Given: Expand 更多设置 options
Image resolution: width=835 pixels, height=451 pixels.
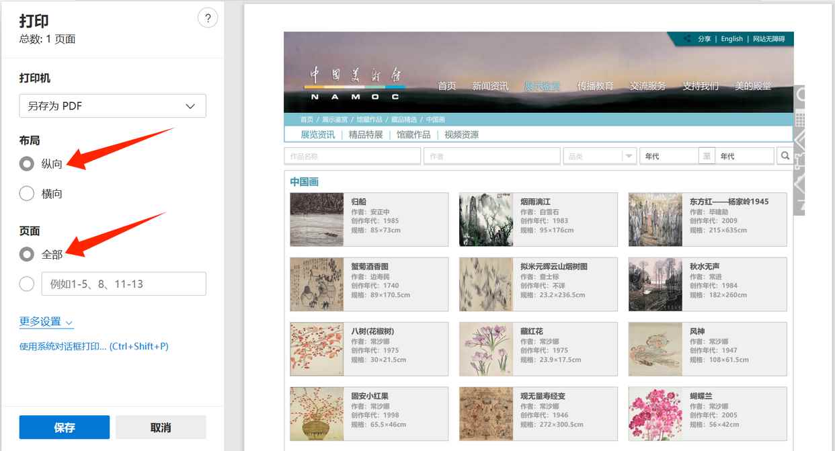Looking at the screenshot, I should tap(46, 322).
